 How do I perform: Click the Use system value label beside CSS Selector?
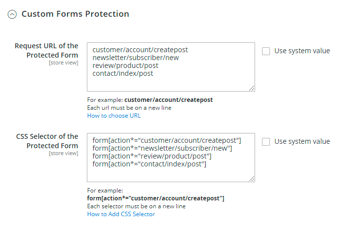[302, 142]
